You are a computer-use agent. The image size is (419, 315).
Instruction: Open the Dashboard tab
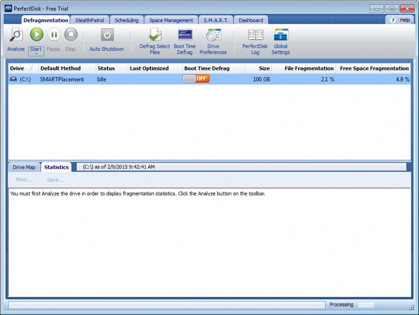tap(251, 21)
